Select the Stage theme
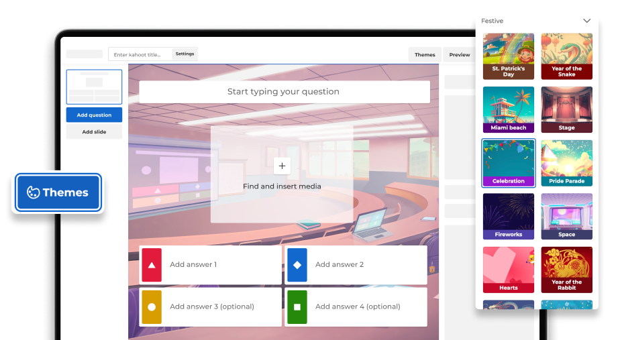 [566, 109]
